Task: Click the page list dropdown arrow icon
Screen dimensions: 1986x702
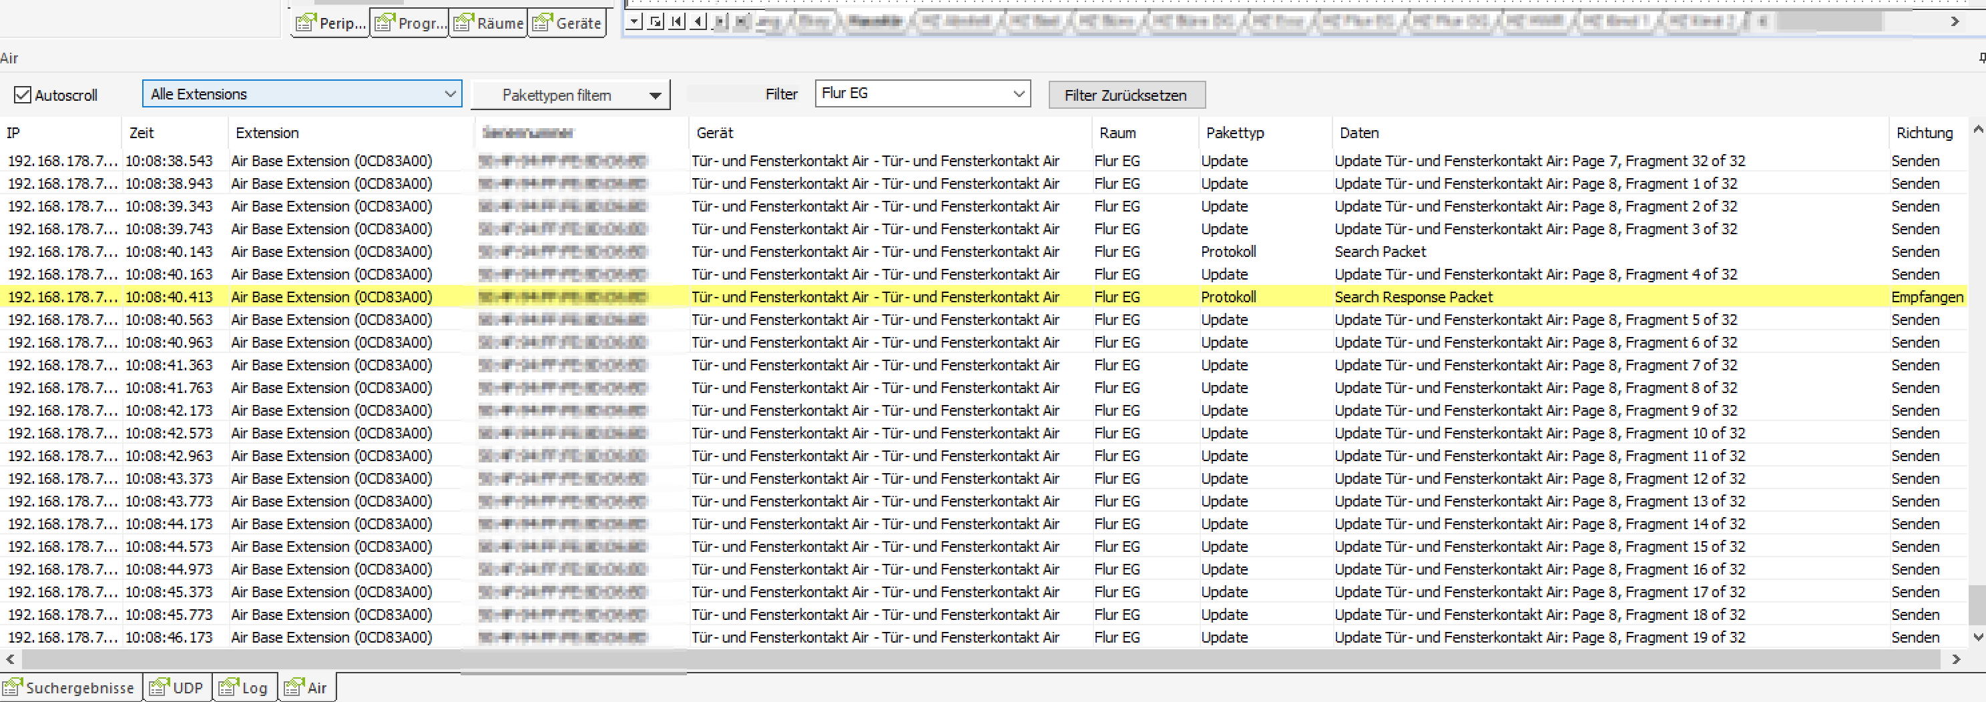Action: tap(634, 21)
